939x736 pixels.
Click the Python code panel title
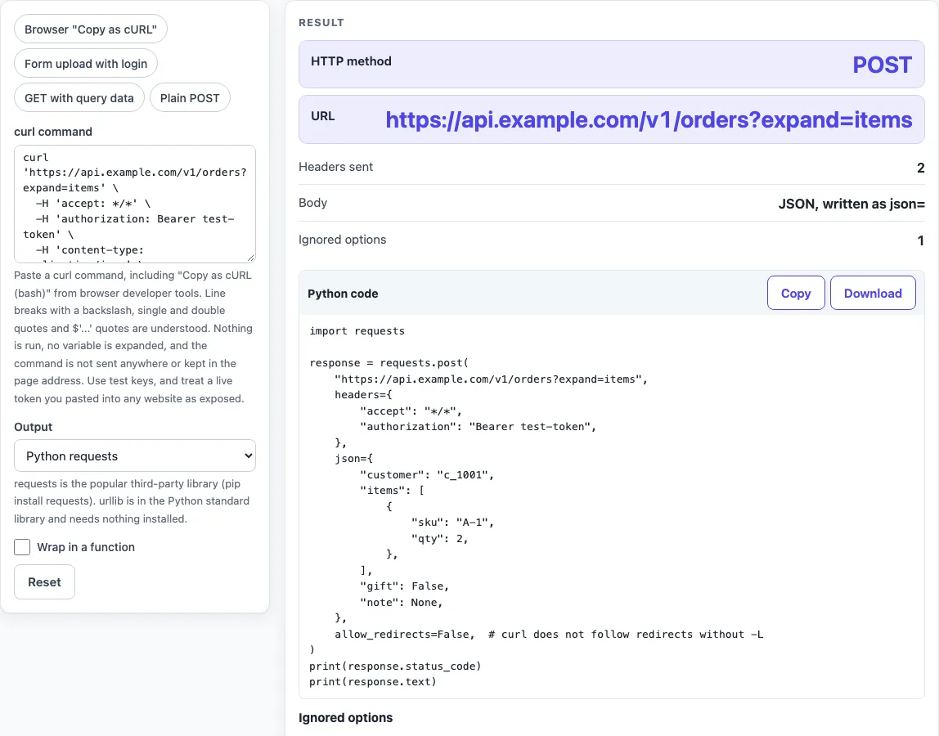344,294
